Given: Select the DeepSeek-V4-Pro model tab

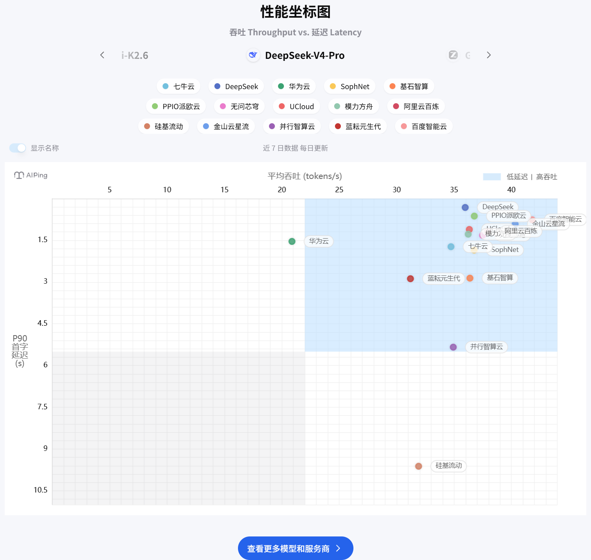Looking at the screenshot, I should pyautogui.click(x=296, y=55).
